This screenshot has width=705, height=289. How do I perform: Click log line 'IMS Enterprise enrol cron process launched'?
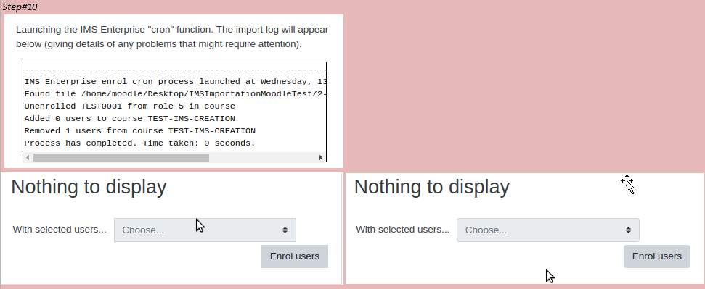(175, 82)
